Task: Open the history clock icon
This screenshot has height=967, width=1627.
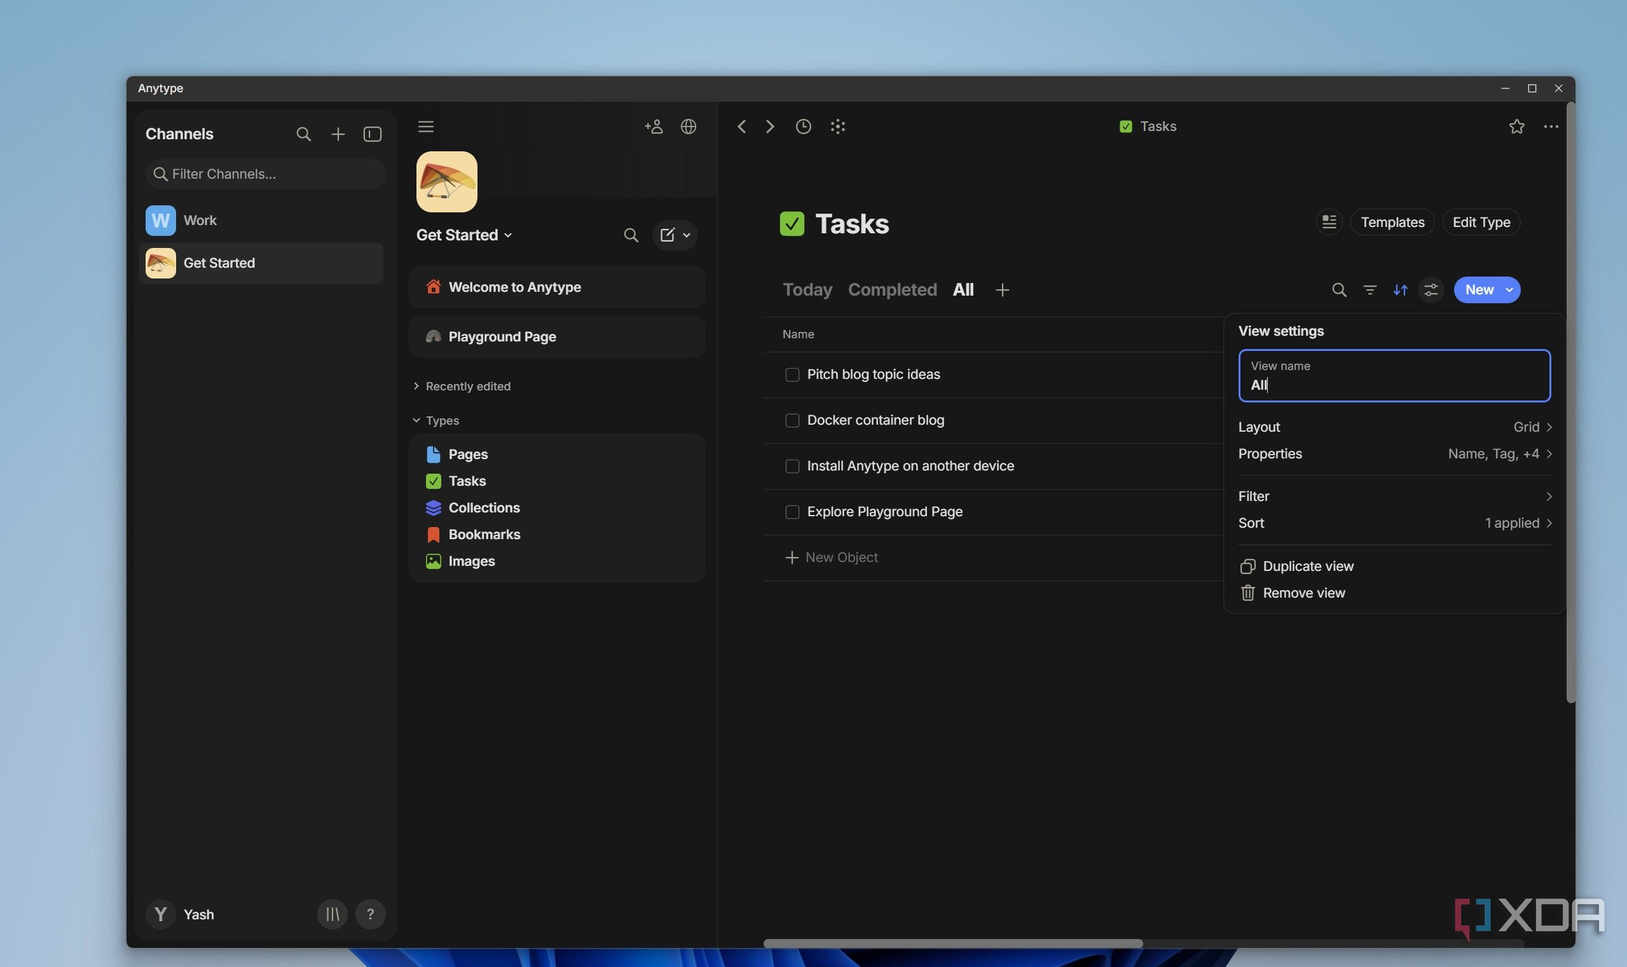Action: tap(804, 127)
